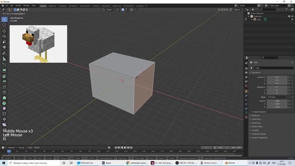The image size is (295, 166).
Task: Open the Render menu
Action: (18, 6)
